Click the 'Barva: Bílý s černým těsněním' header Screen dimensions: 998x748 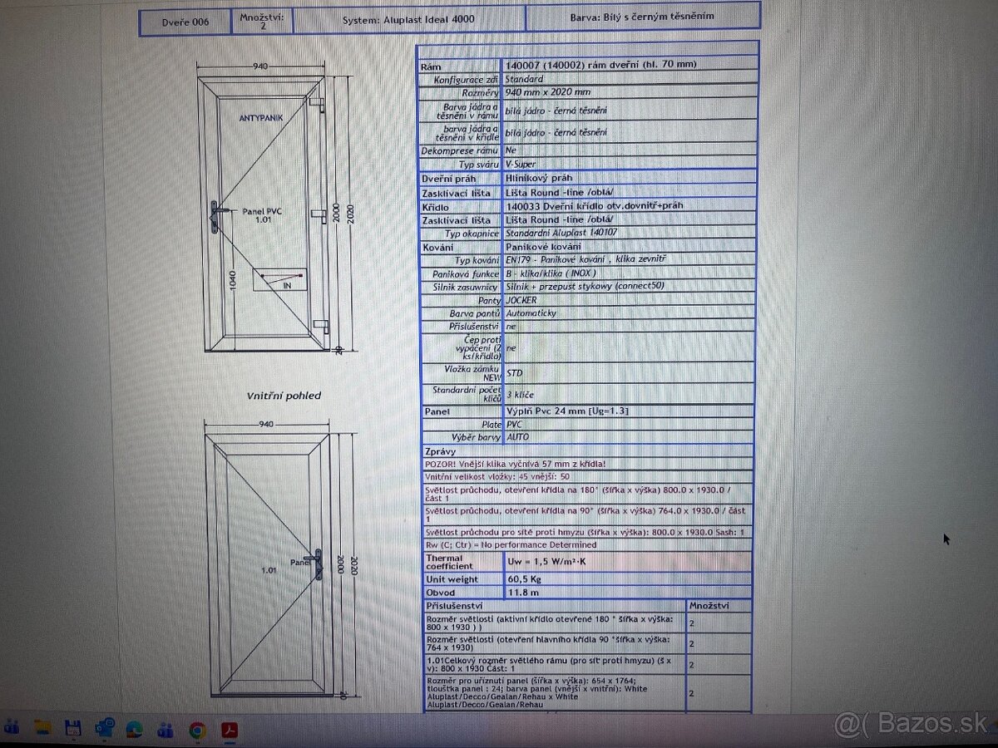click(642, 16)
